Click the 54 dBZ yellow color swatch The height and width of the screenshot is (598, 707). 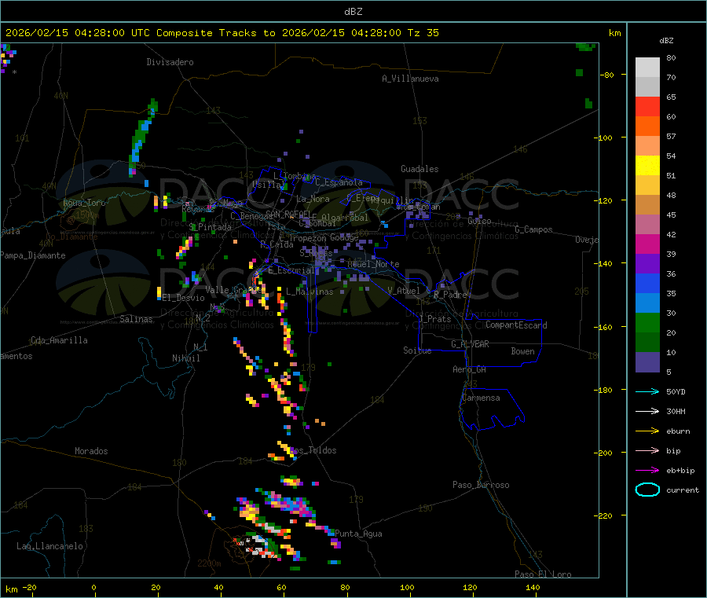(647, 166)
